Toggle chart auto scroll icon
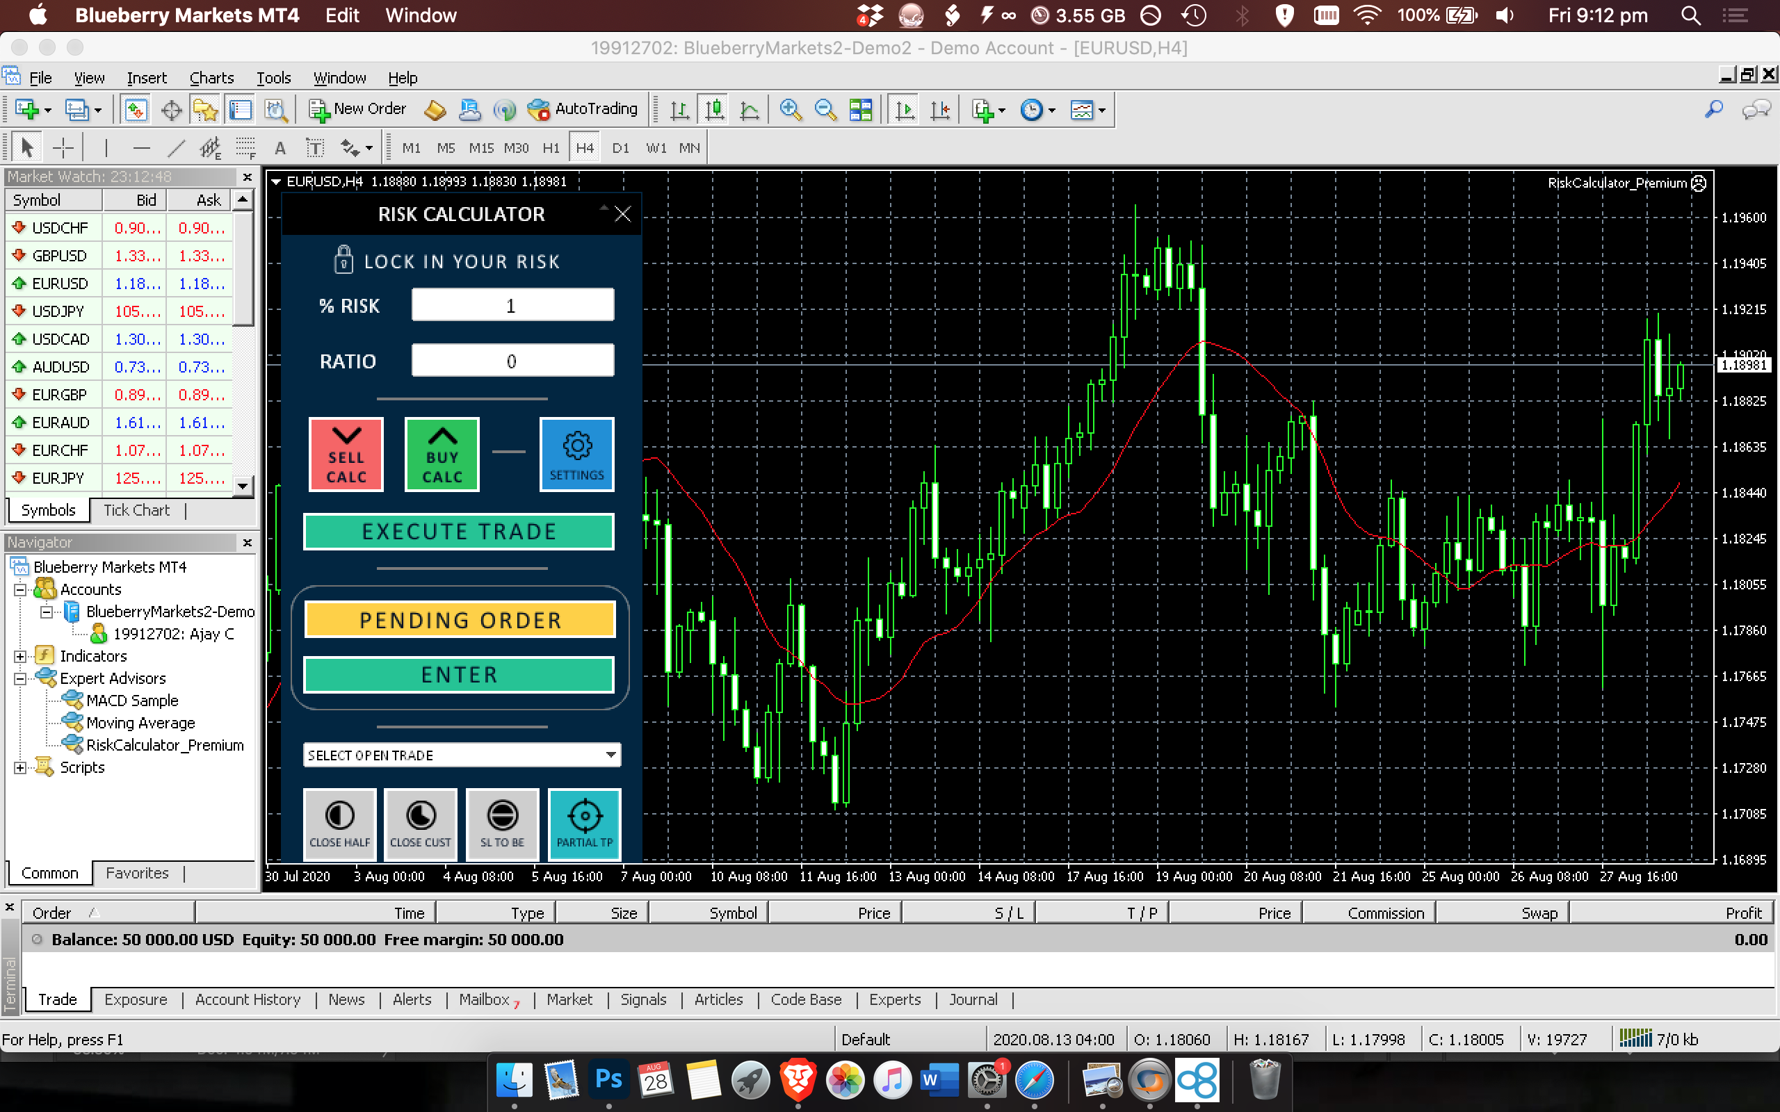 905,110
